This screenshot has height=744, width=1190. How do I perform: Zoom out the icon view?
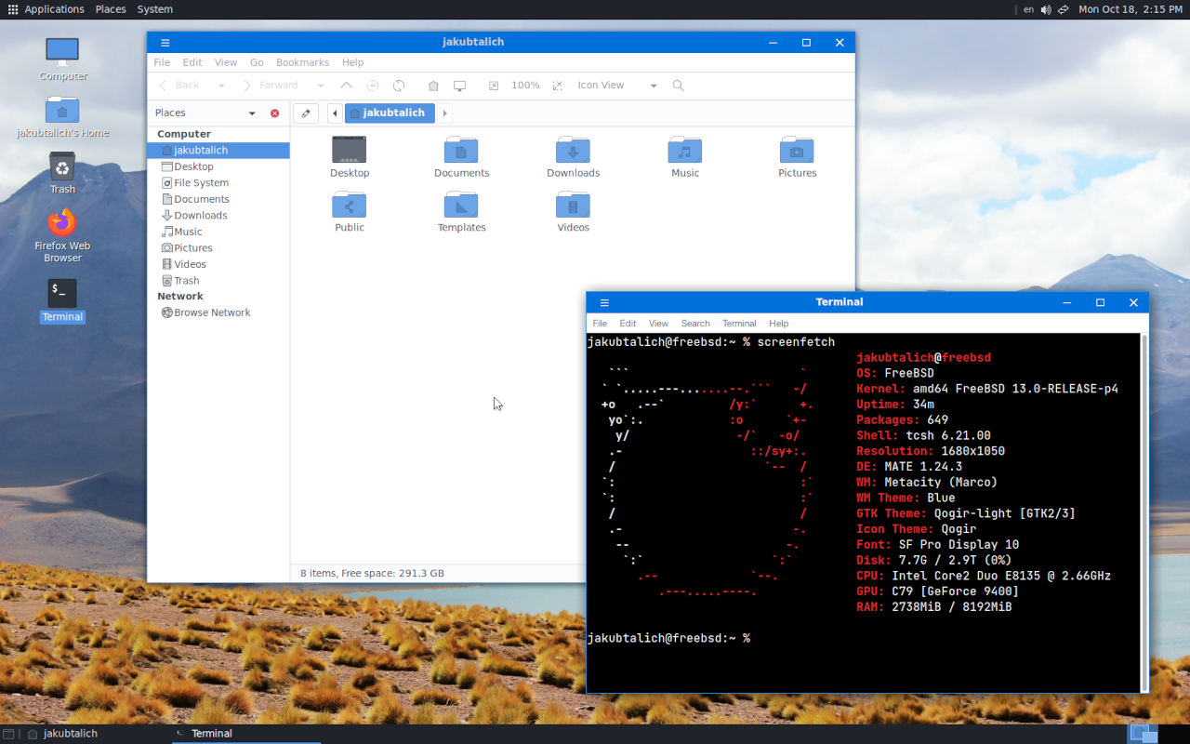(494, 86)
